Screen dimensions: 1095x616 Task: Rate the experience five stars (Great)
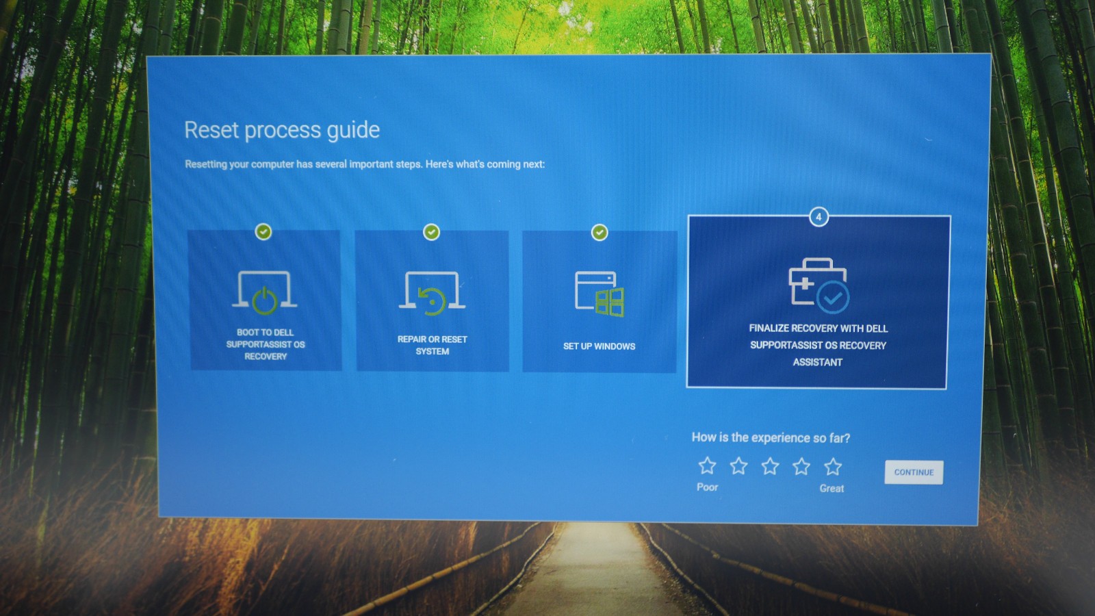pos(833,467)
